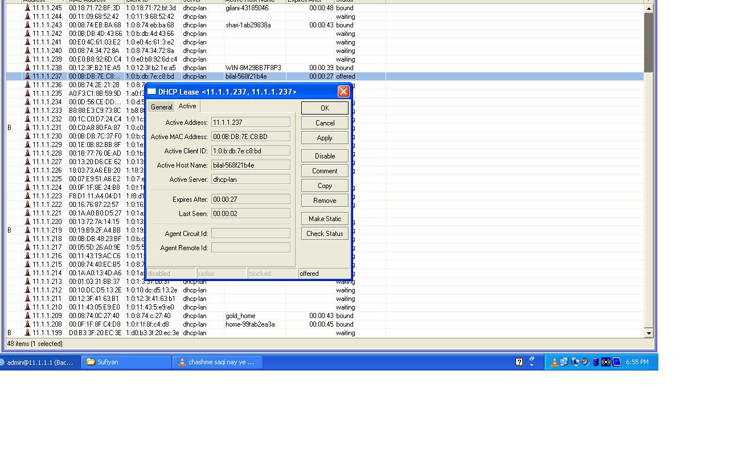
Task: Click the lease icon next to 11.1.1.230
Action: click(27, 136)
